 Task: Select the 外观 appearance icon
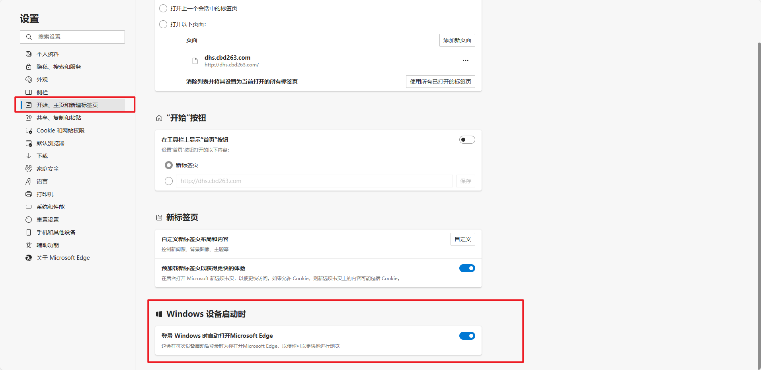pos(28,79)
